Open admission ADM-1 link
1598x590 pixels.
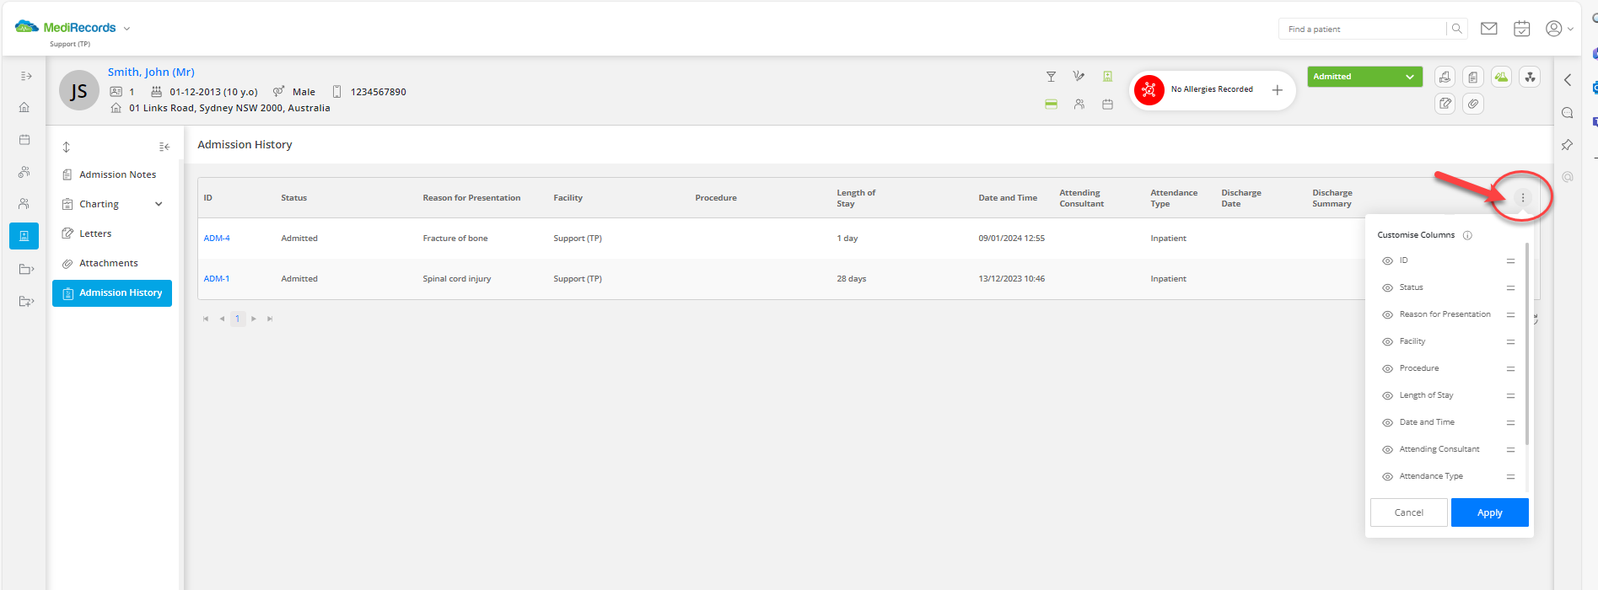[217, 279]
